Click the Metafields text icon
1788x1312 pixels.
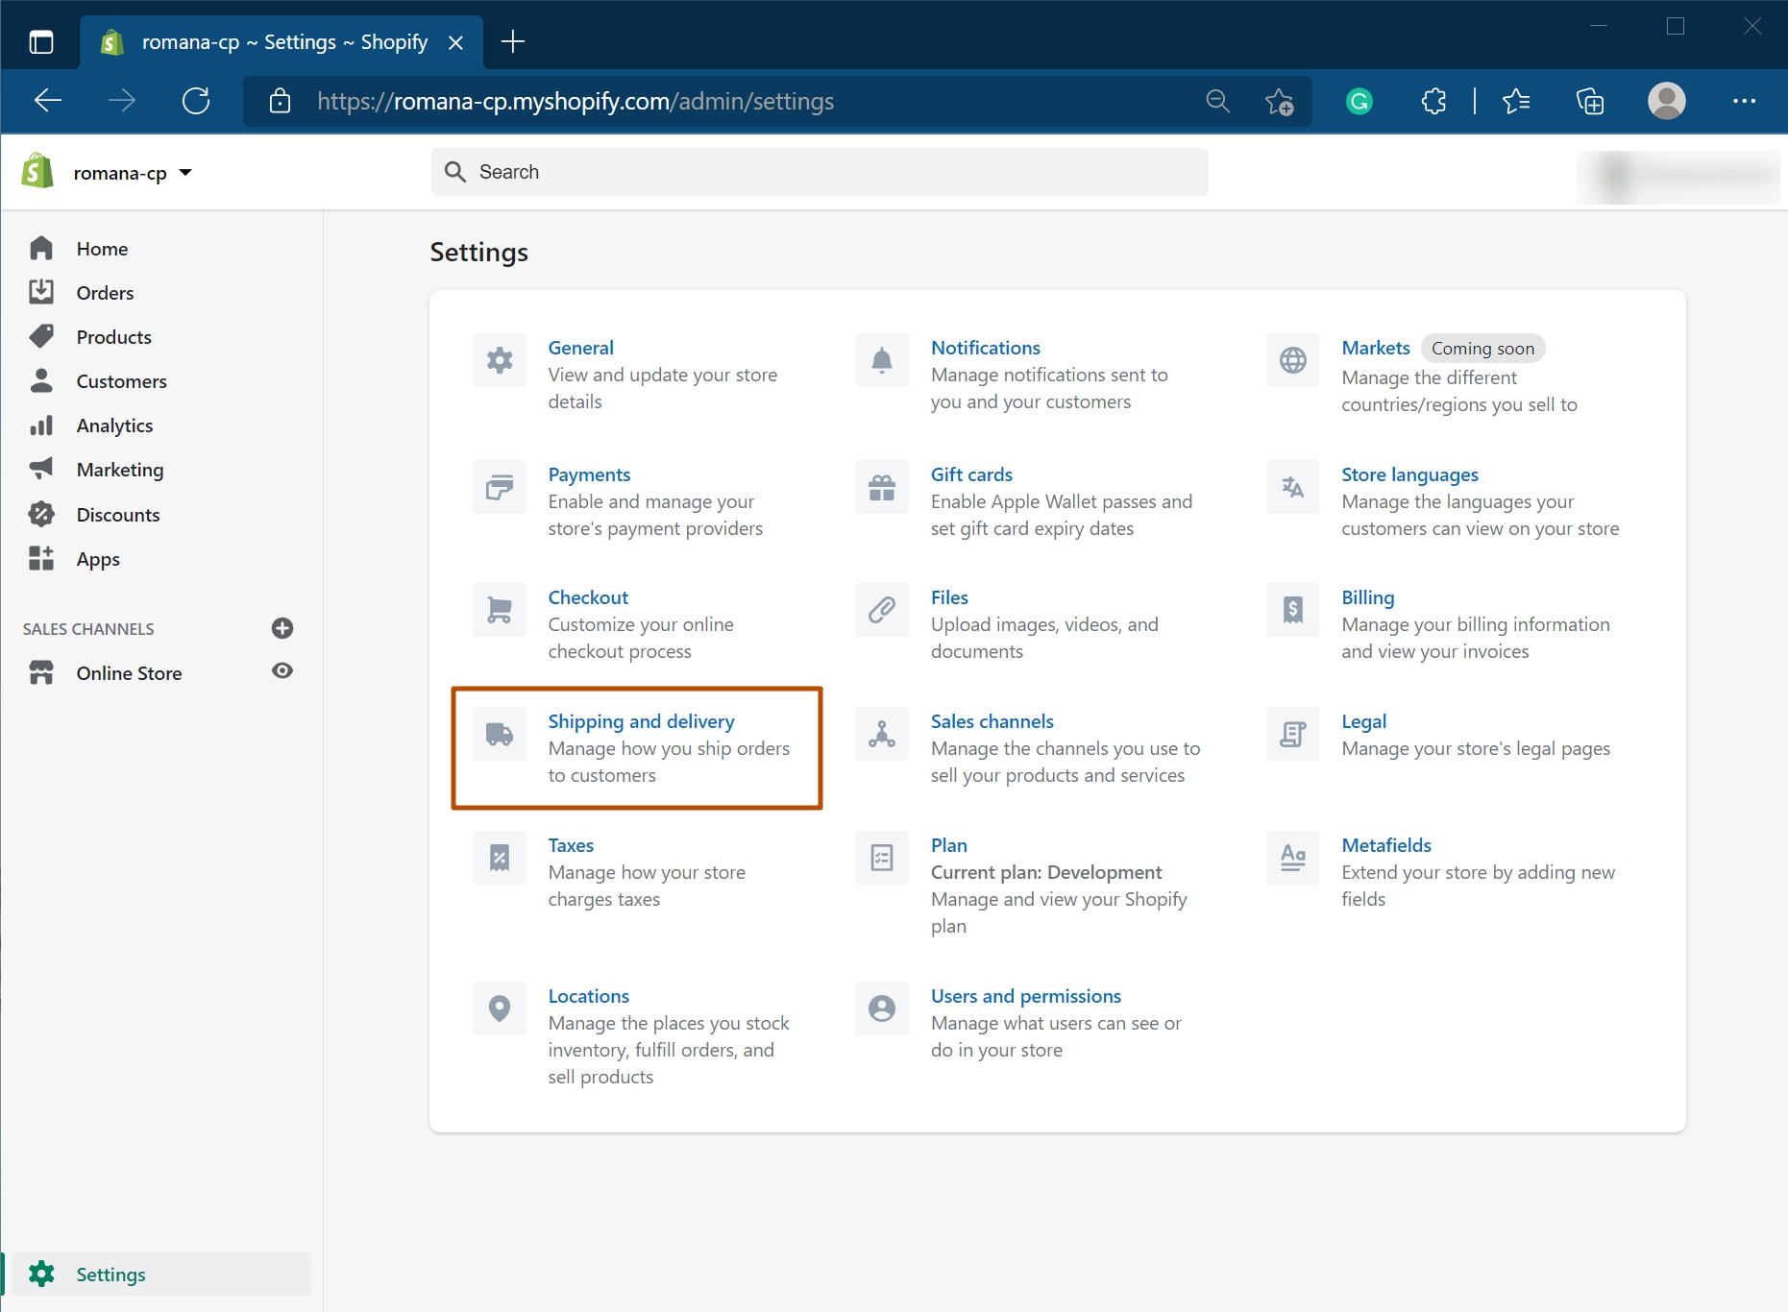click(x=1293, y=858)
